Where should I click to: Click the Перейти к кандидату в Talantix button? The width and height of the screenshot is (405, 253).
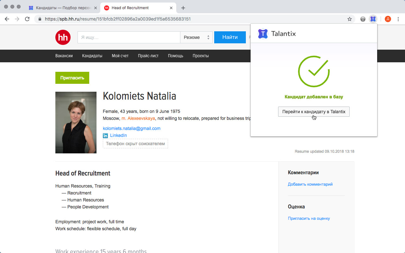point(314,112)
